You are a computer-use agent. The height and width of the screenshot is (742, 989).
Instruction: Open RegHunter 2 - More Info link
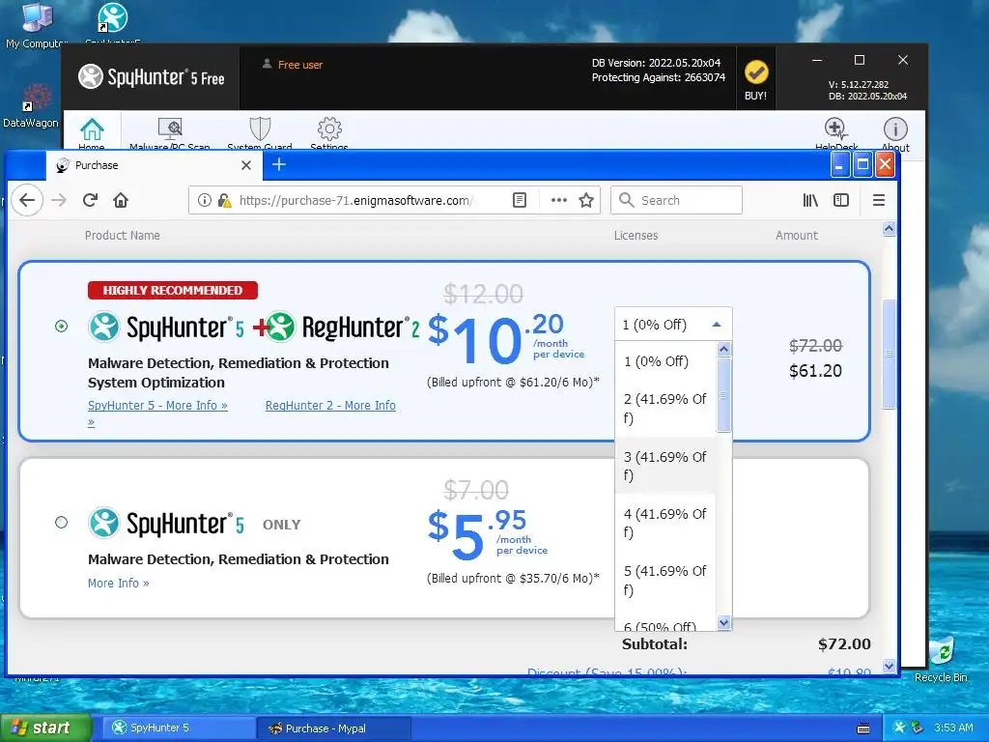click(330, 406)
